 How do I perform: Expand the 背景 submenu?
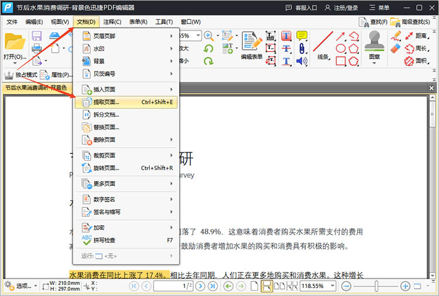click(x=126, y=61)
